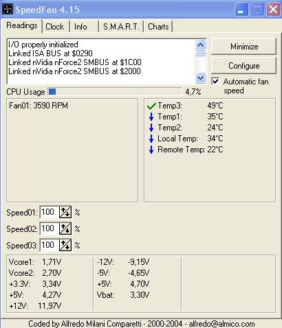Click the log line ending with $1C00

pos(75,62)
